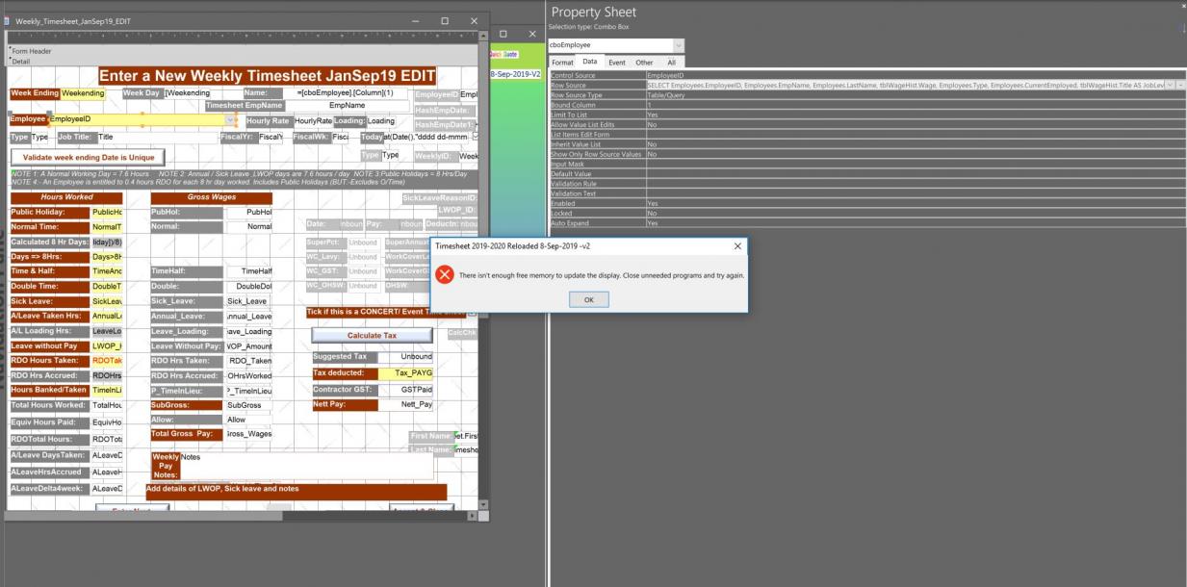
Task: Switch to Other tab in Property Sheet
Action: coord(644,63)
